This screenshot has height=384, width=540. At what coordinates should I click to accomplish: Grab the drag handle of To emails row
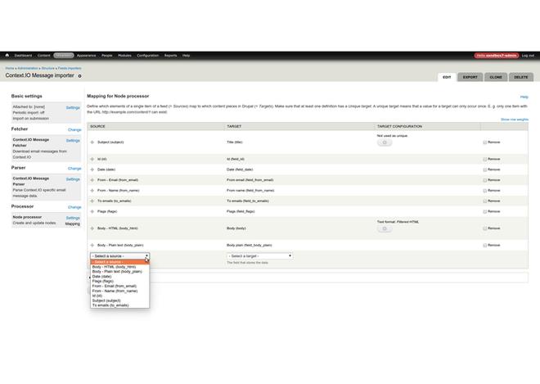click(x=92, y=201)
